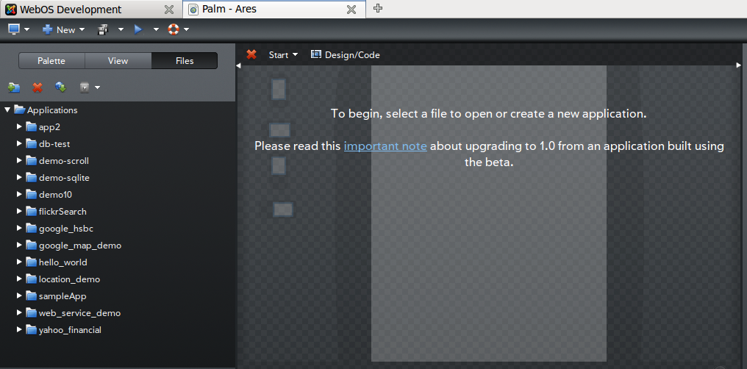Image resolution: width=747 pixels, height=369 pixels.
Task: Click the red X delete icon in Files toolbar
Action: [x=37, y=87]
